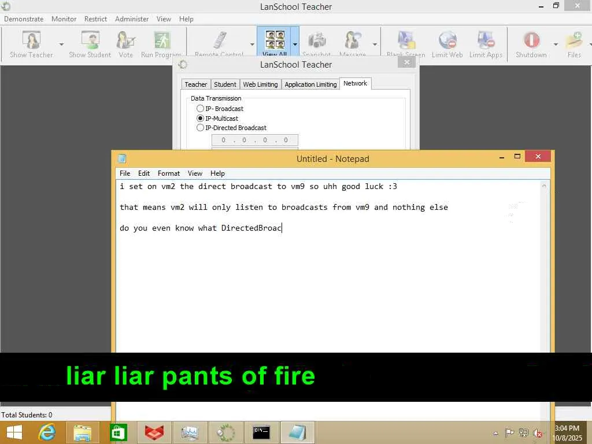The width and height of the screenshot is (592, 444).
Task: Open the Notepad Format menu
Action: click(169, 173)
